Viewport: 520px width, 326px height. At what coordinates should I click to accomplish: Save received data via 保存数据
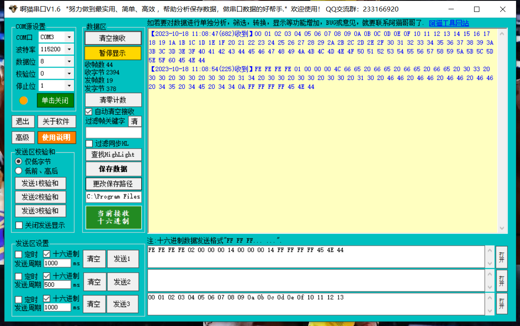(x=113, y=169)
